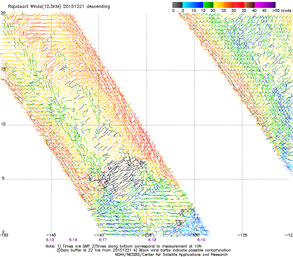Click the orange 25-30 knots legend swatch

pos(229,5)
